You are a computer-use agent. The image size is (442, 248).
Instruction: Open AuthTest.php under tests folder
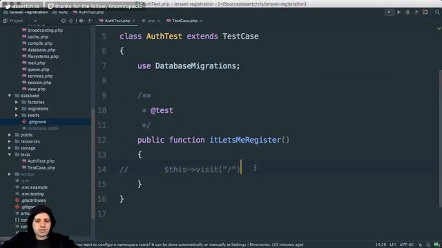point(41,161)
